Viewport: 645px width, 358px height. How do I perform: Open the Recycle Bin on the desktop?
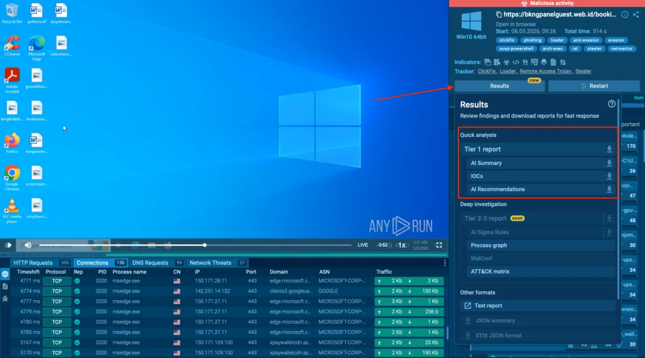pos(12,13)
